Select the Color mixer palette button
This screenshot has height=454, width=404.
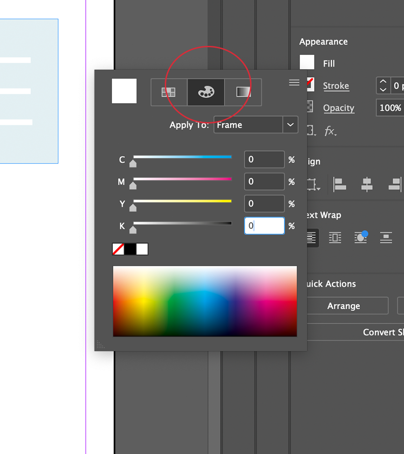(x=206, y=92)
